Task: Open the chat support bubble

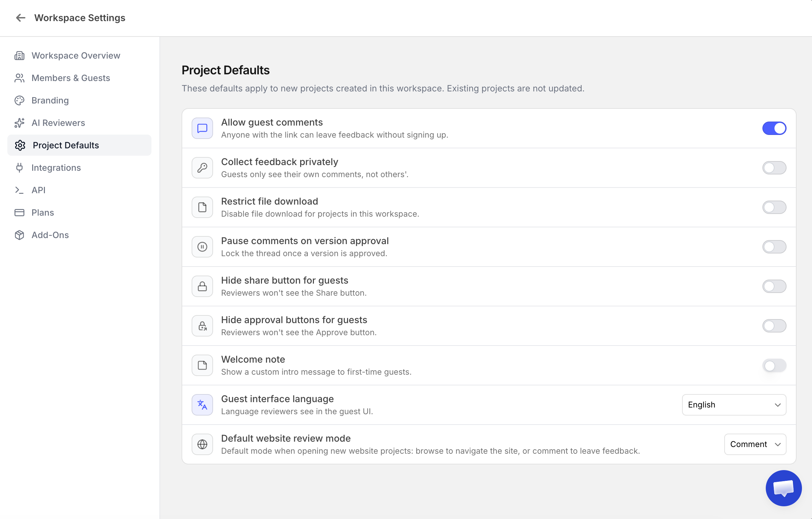Action: (783, 488)
